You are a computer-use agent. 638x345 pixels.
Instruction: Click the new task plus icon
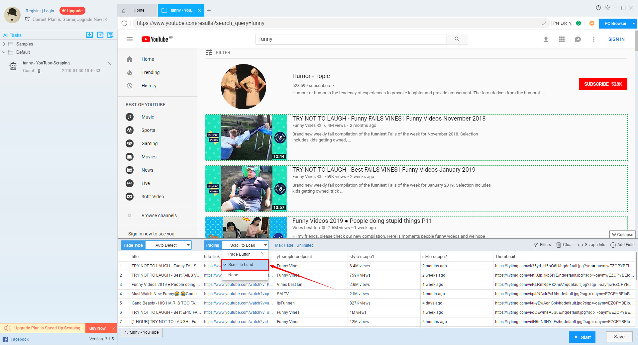[x=100, y=35]
